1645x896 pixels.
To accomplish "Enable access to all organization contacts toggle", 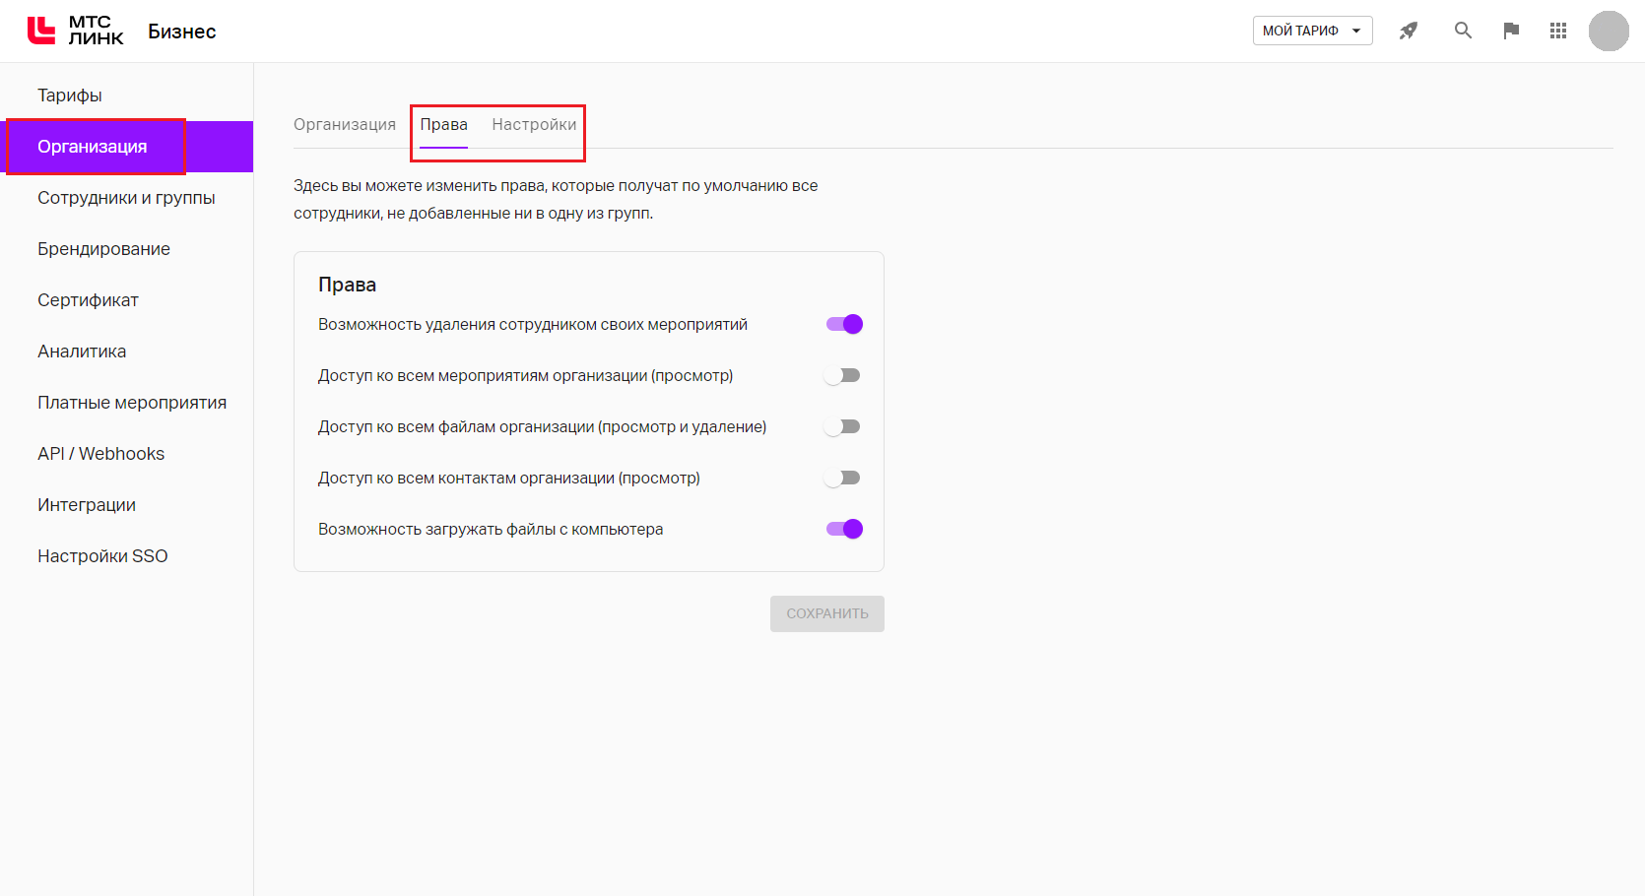I will (x=843, y=478).
